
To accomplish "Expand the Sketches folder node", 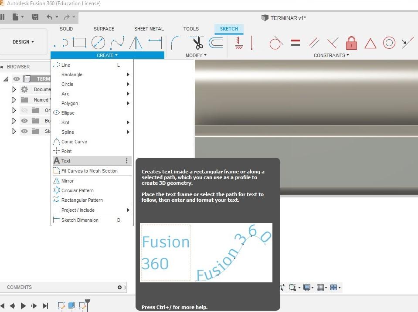I will 14,131.
